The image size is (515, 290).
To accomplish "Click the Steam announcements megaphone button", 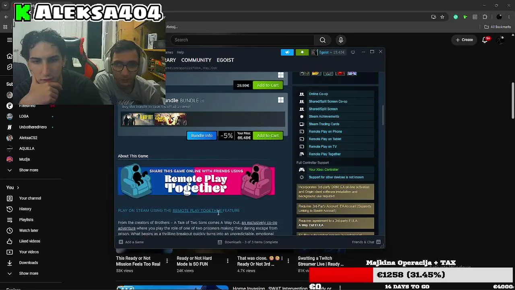I will pyautogui.click(x=287, y=52).
